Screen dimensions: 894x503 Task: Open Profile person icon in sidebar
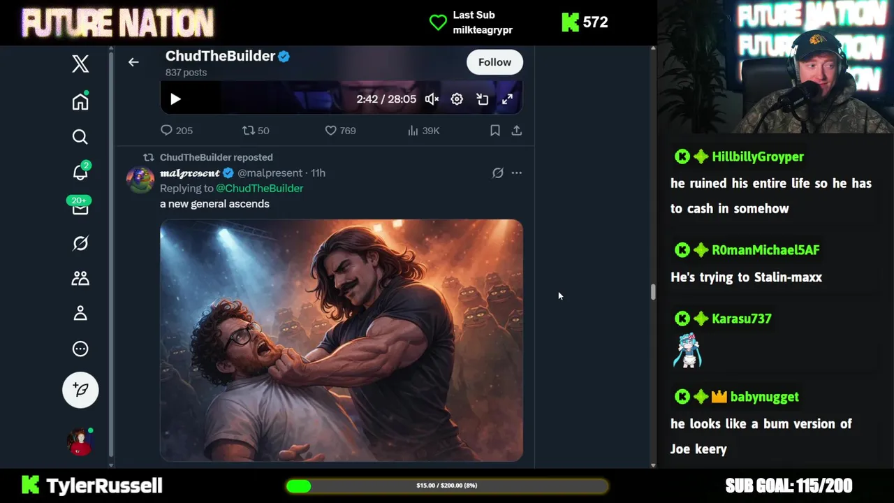[x=80, y=314]
